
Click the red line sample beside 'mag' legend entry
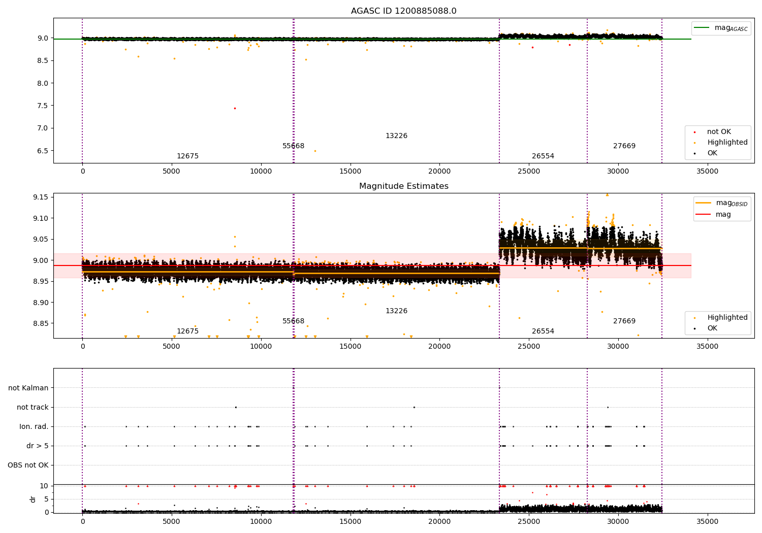704,215
